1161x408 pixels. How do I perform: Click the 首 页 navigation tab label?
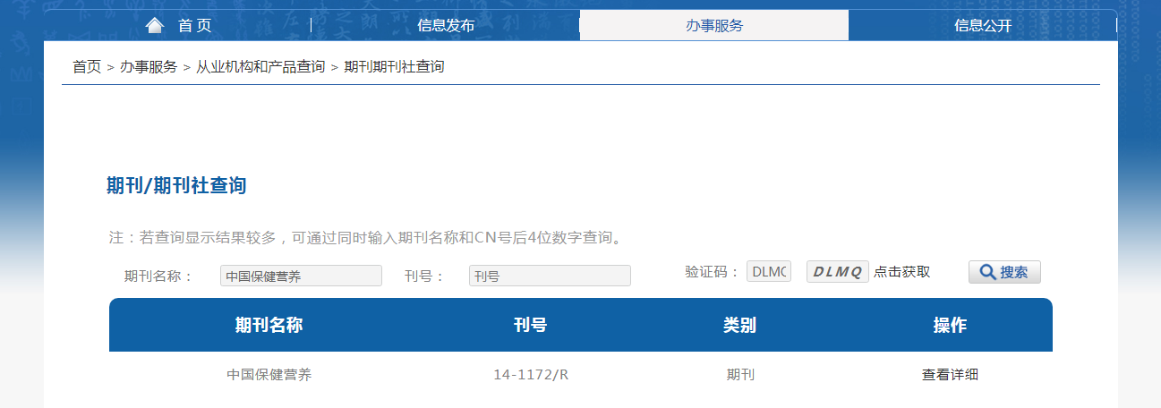194,25
